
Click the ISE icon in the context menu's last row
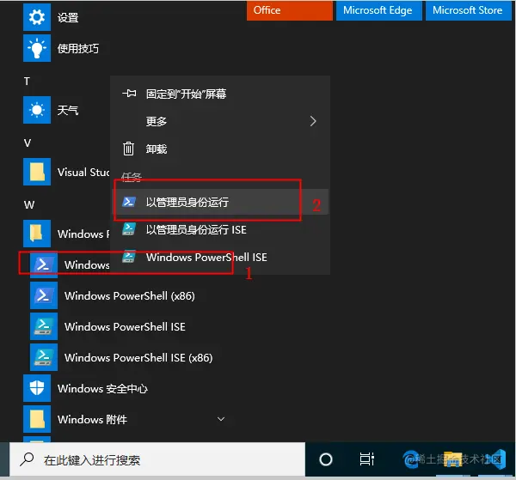coord(129,257)
